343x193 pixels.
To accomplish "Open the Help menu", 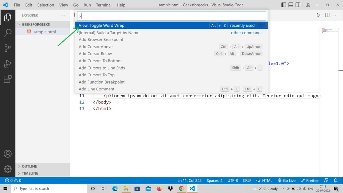I will coord(121,5).
